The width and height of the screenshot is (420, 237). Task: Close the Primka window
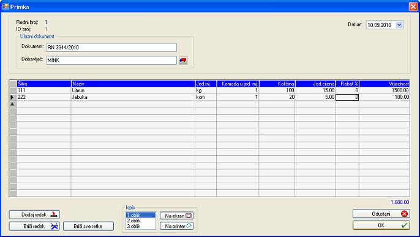pyautogui.click(x=413, y=7)
